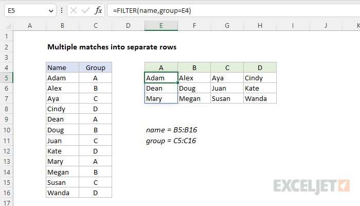Click group value D in Cindy's row
This screenshot has height=206, width=360.
coord(96,109)
